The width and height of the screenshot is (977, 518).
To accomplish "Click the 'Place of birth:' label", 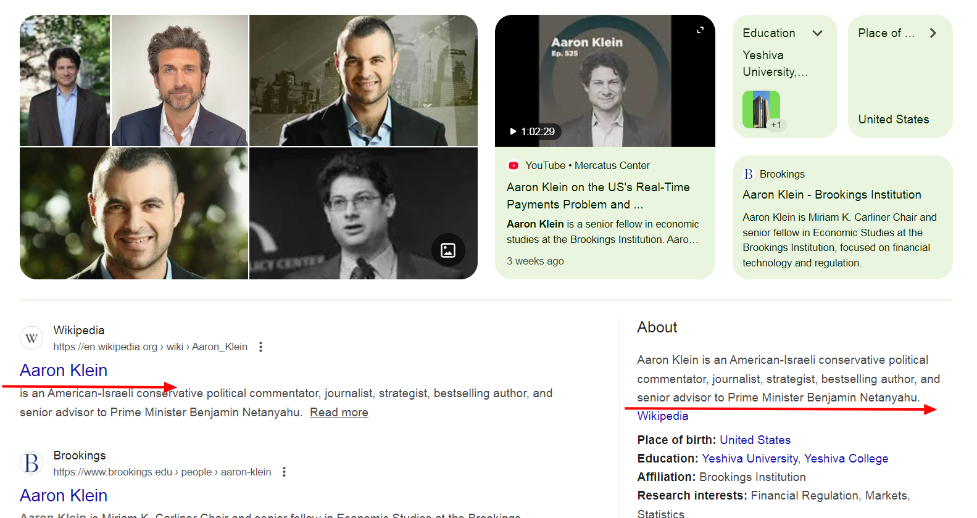I will pyautogui.click(x=677, y=440).
